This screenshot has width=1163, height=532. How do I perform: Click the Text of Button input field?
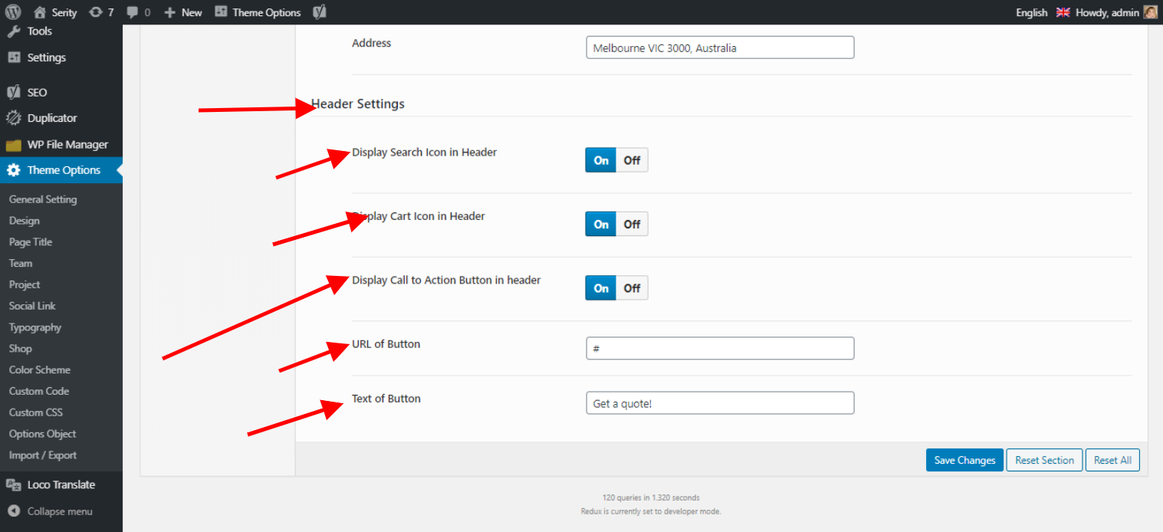click(x=719, y=403)
